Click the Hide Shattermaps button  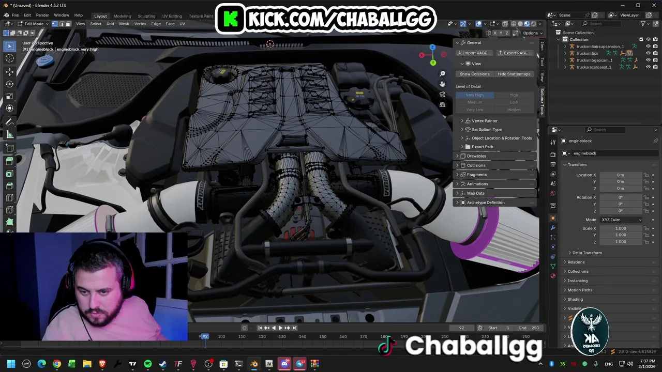pyautogui.click(x=514, y=74)
